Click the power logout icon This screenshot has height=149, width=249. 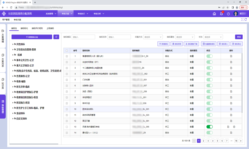(228, 14)
